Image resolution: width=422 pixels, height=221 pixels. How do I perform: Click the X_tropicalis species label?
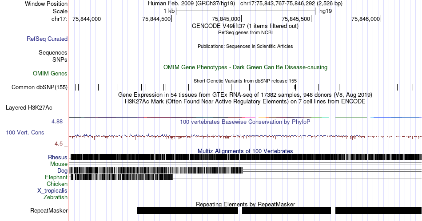tap(52, 191)
